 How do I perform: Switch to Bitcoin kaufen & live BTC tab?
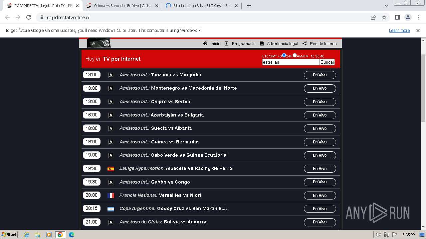[x=202, y=6]
